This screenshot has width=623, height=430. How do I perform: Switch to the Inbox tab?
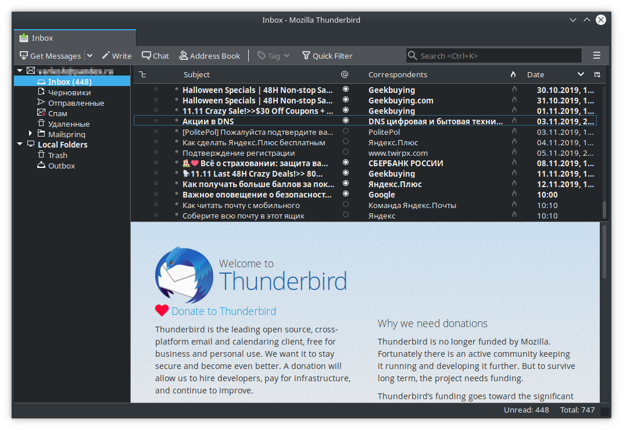click(x=75, y=38)
